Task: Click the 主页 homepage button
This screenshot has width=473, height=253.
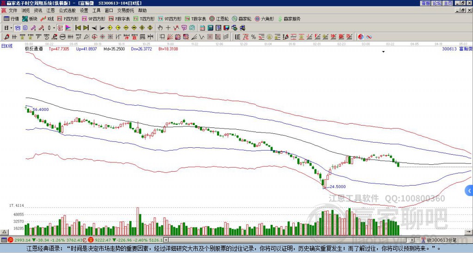Action: [x=448, y=3]
